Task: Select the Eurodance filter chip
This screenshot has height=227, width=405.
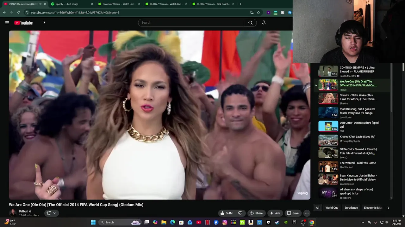Action: [x=351, y=208]
